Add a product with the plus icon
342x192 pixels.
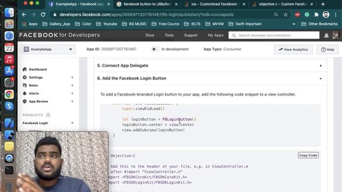click(x=48, y=115)
